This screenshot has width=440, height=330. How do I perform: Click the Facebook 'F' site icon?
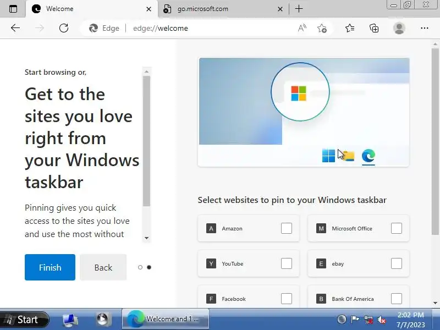pyautogui.click(x=211, y=299)
